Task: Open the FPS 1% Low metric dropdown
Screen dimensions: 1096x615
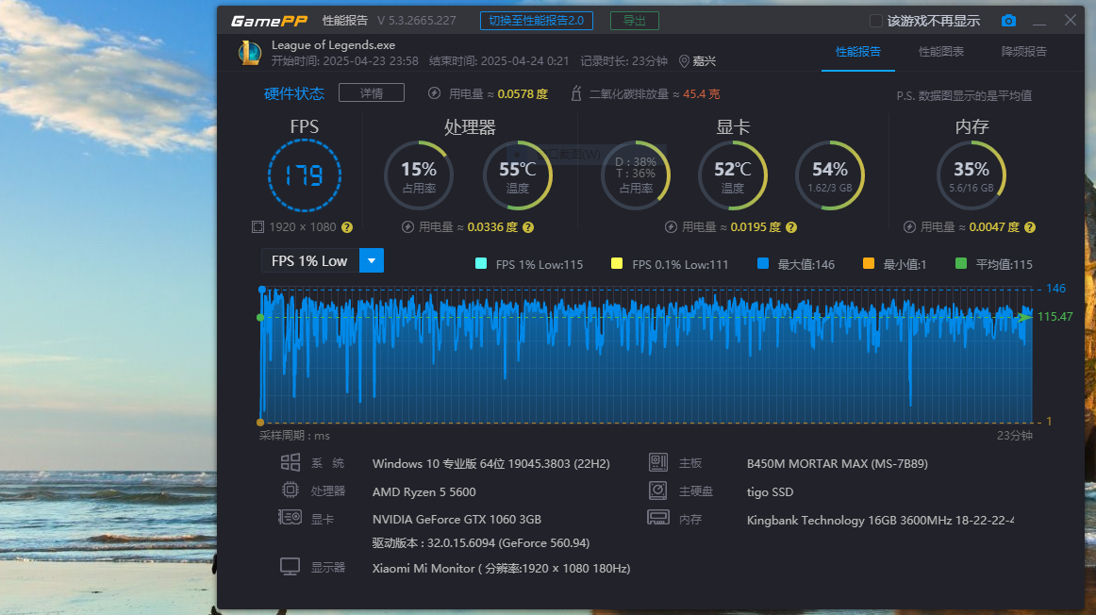Action: click(x=372, y=260)
